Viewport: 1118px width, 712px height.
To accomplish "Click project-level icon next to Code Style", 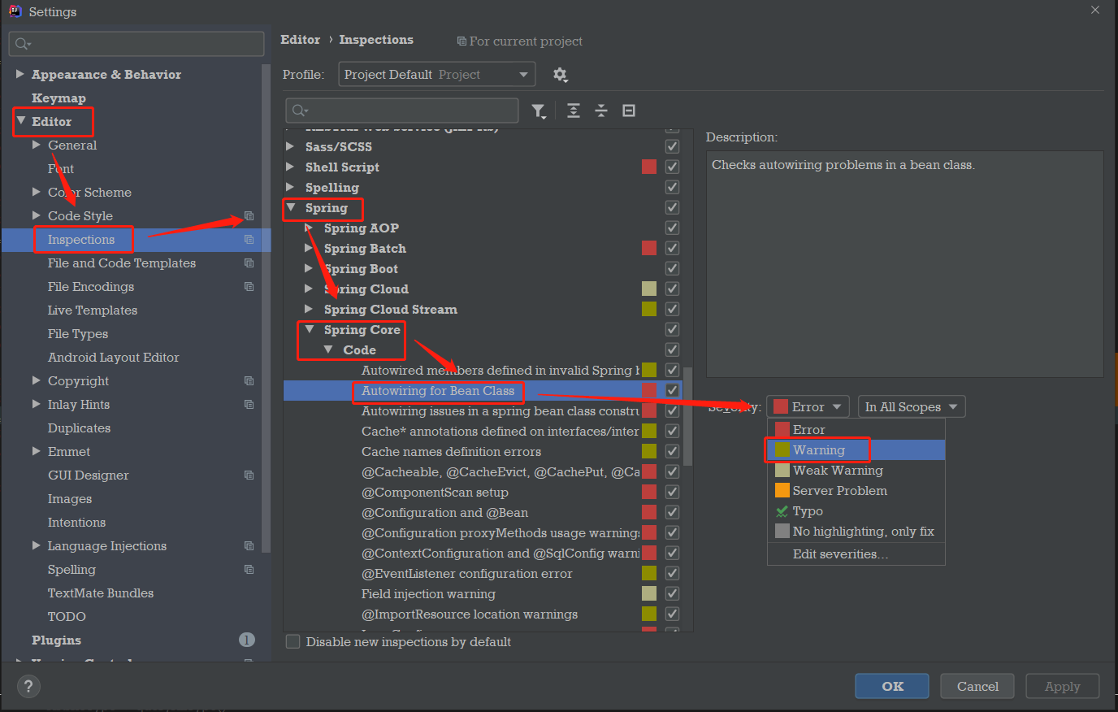I will pos(249,216).
